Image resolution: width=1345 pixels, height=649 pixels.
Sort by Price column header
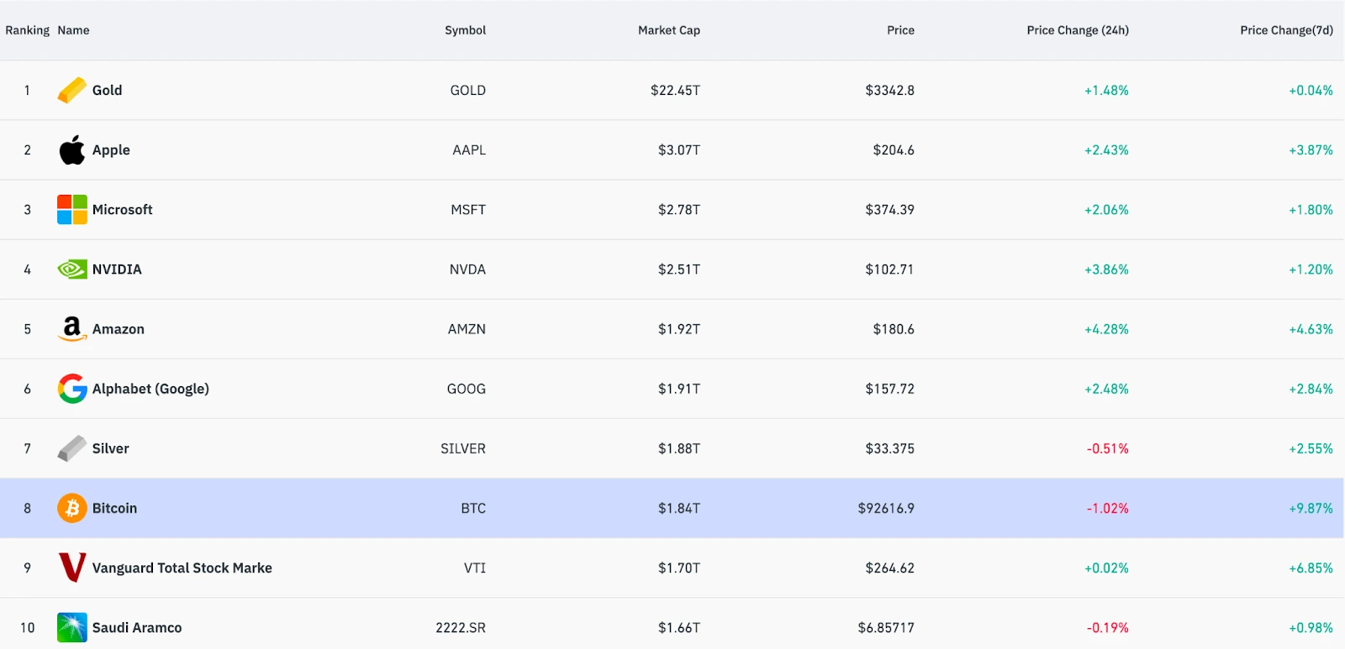[x=900, y=30]
